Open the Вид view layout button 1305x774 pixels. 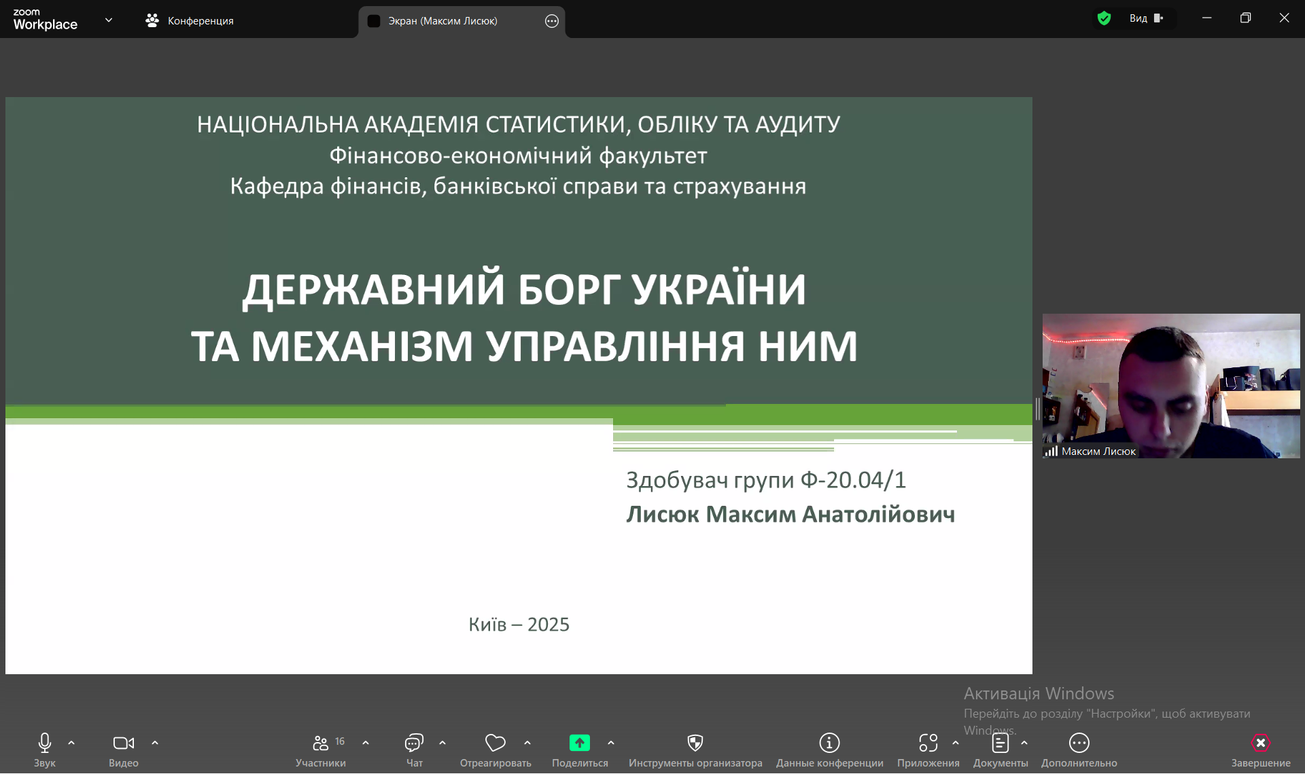tap(1146, 18)
